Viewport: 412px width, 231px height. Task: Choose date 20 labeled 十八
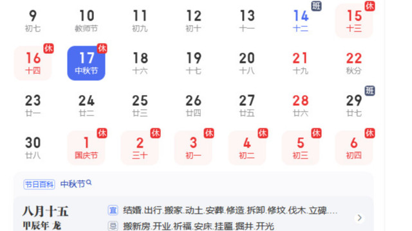(x=247, y=63)
